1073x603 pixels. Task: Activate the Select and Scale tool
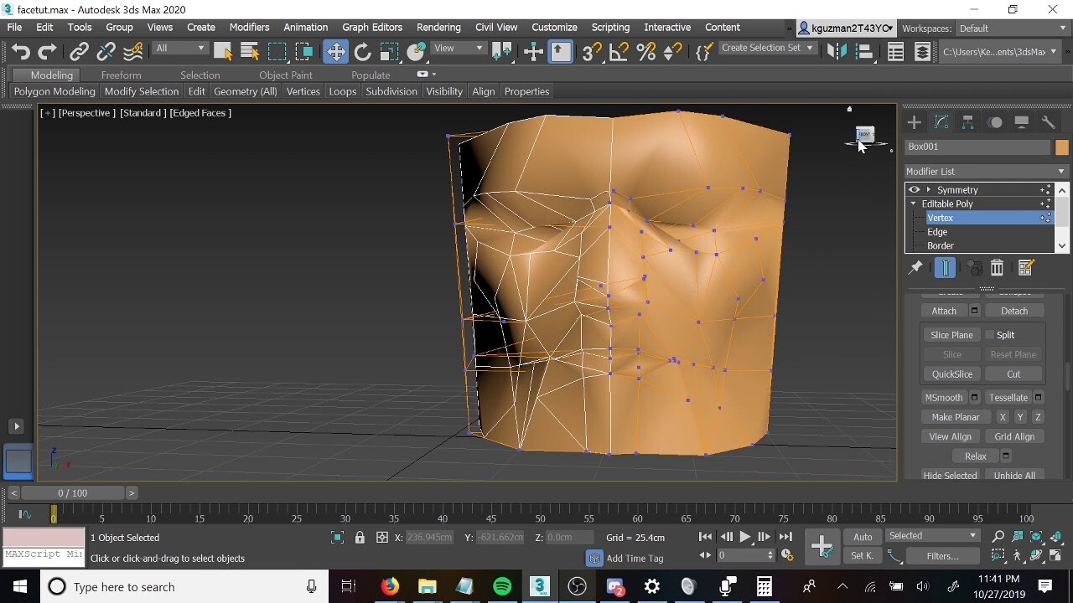click(x=389, y=52)
